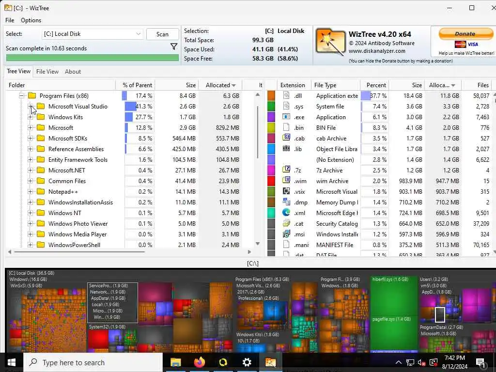Click the .msi installer icon
Viewport: 496px width, 372px height.
pos(286,234)
